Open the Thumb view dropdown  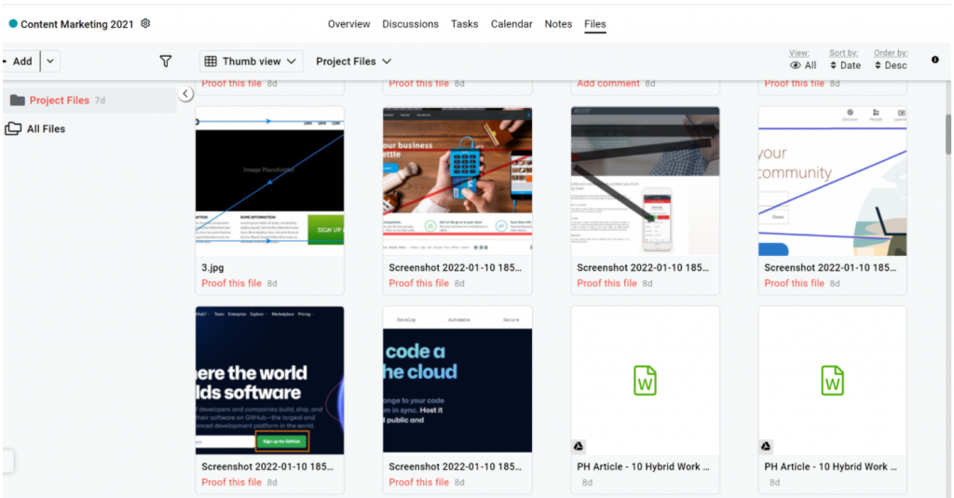click(251, 61)
